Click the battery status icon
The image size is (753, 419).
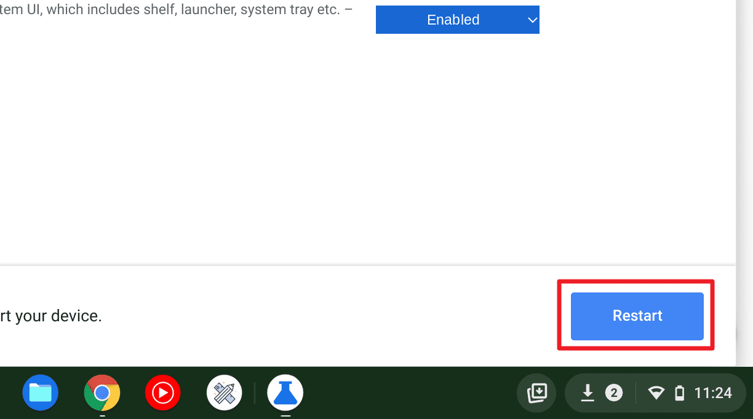point(679,393)
